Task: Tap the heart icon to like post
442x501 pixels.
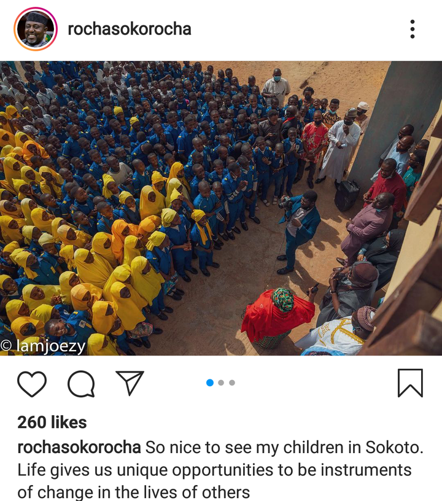Action: pos(32,384)
